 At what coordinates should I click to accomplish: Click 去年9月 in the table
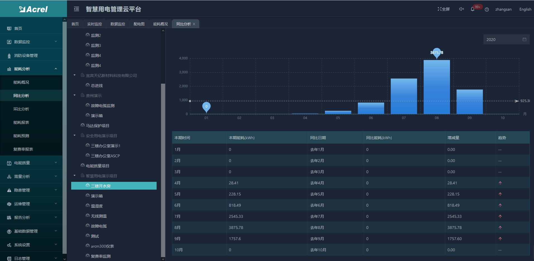(x=317, y=239)
